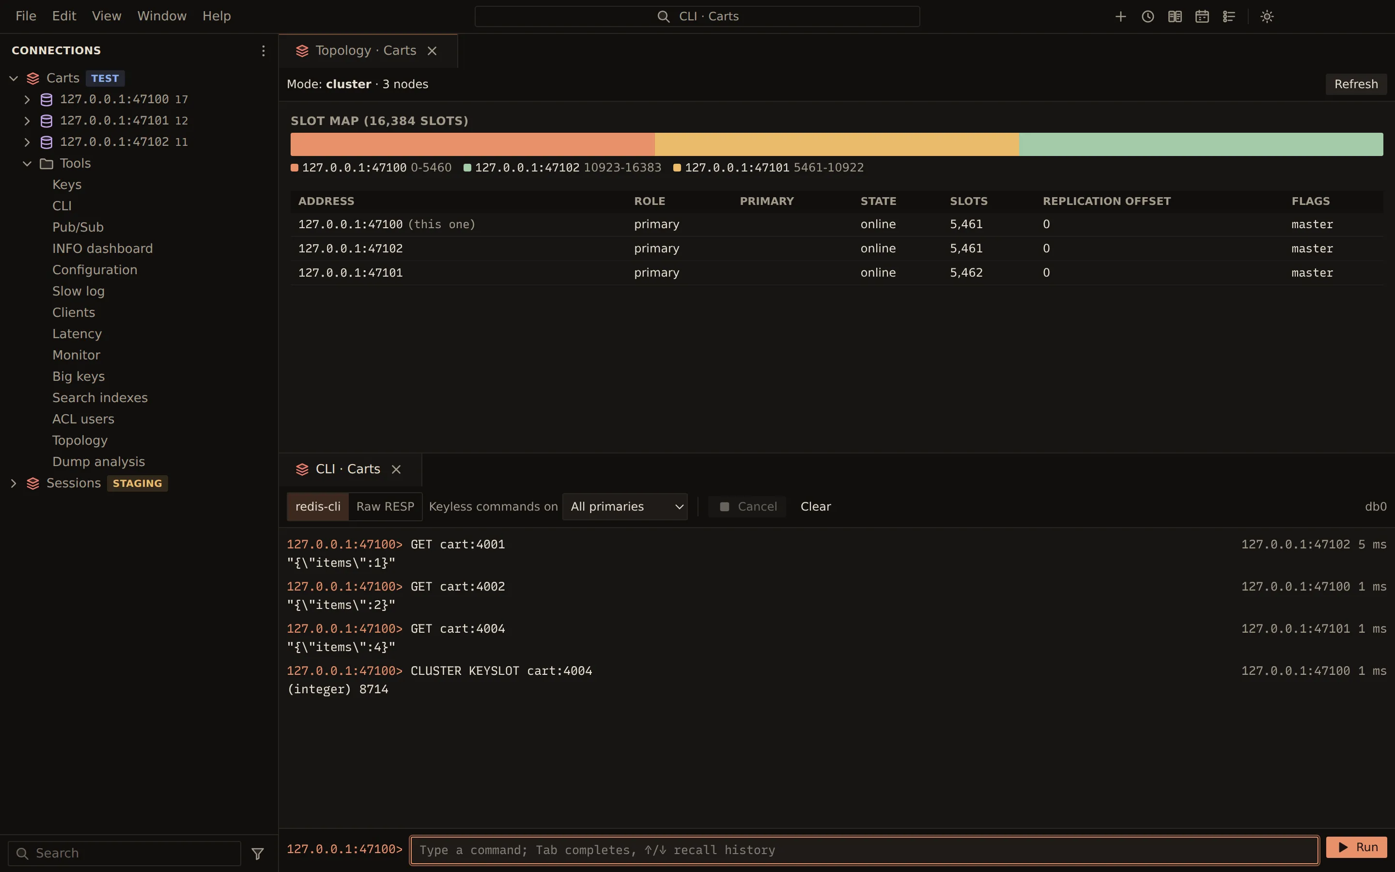Close the CLI · Carts tab
This screenshot has width=1395, height=872.
pyautogui.click(x=396, y=469)
